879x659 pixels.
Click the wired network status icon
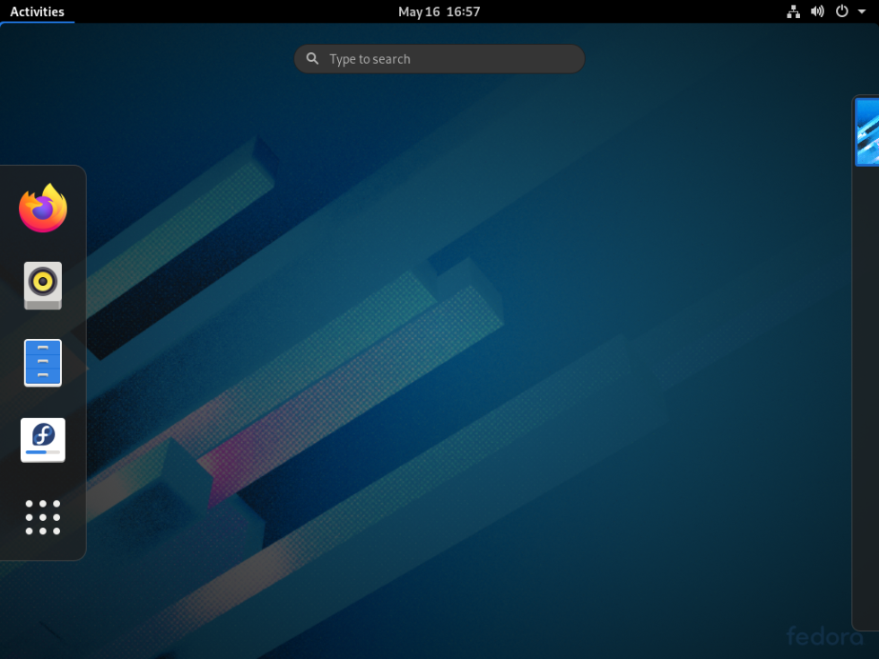click(793, 12)
